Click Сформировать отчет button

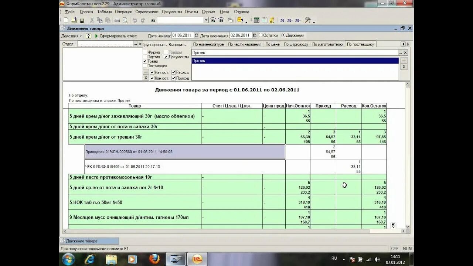point(116,36)
